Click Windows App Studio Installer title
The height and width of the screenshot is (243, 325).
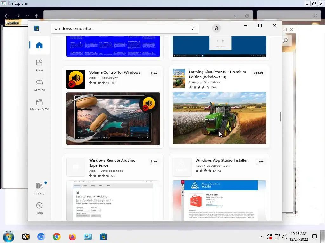pyautogui.click(x=222, y=160)
